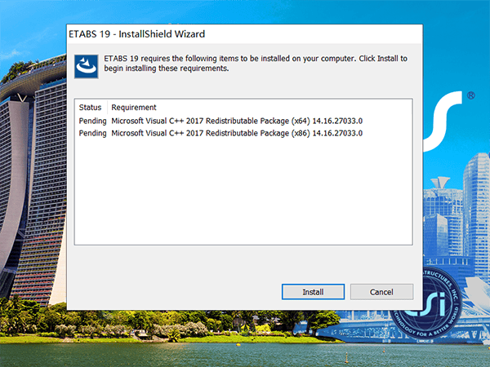Click the InstallShield installer icon
The width and height of the screenshot is (490, 367).
(x=86, y=66)
